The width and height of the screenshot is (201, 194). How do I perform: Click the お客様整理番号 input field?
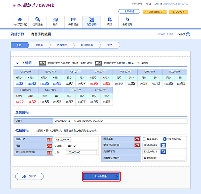pyautogui.click(x=164, y=158)
